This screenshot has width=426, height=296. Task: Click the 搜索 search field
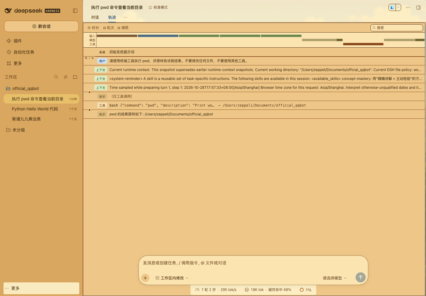[x=397, y=28]
